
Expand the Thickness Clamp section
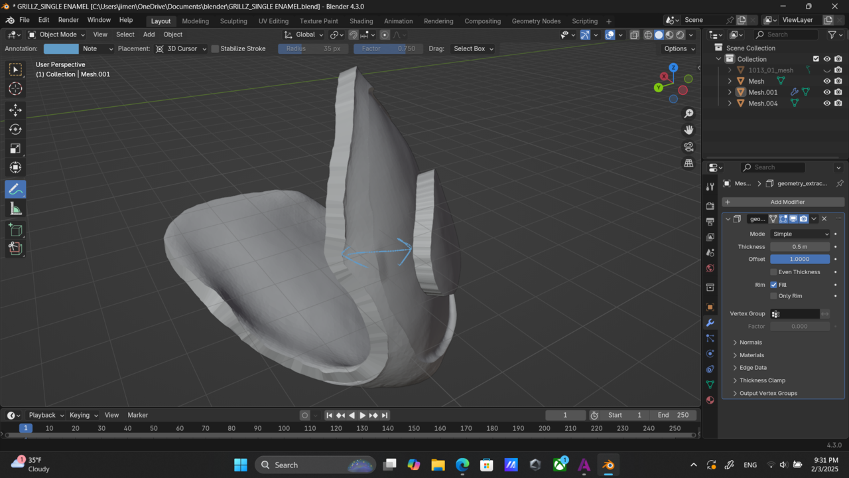(x=762, y=380)
